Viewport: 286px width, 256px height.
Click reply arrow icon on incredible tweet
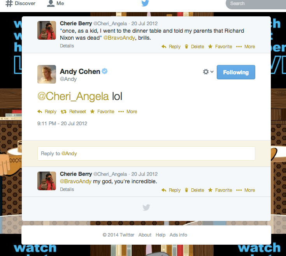164,190
